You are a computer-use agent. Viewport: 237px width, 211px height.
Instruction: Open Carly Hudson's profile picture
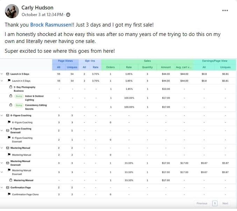12,11
